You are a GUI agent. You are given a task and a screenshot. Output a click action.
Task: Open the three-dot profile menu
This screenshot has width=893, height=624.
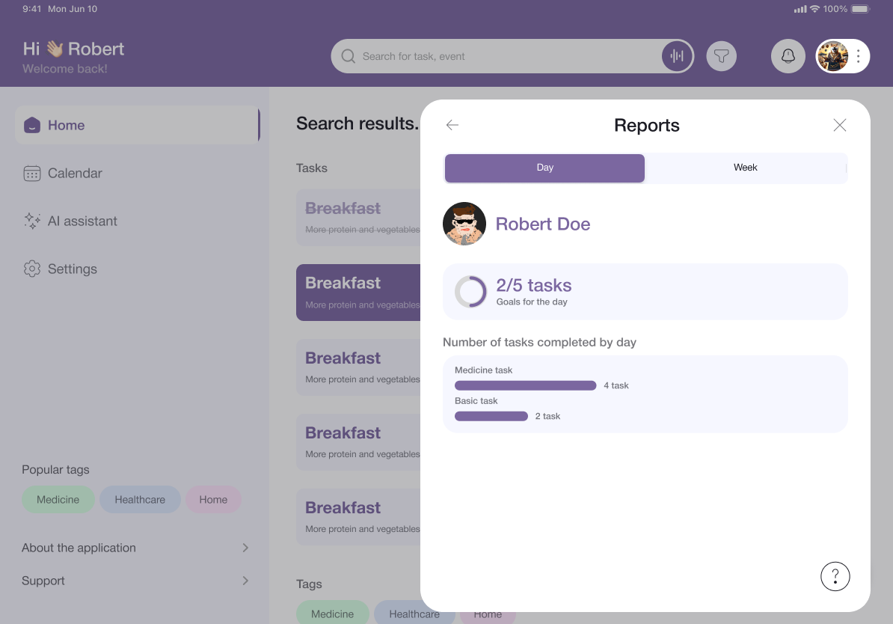[x=858, y=56]
